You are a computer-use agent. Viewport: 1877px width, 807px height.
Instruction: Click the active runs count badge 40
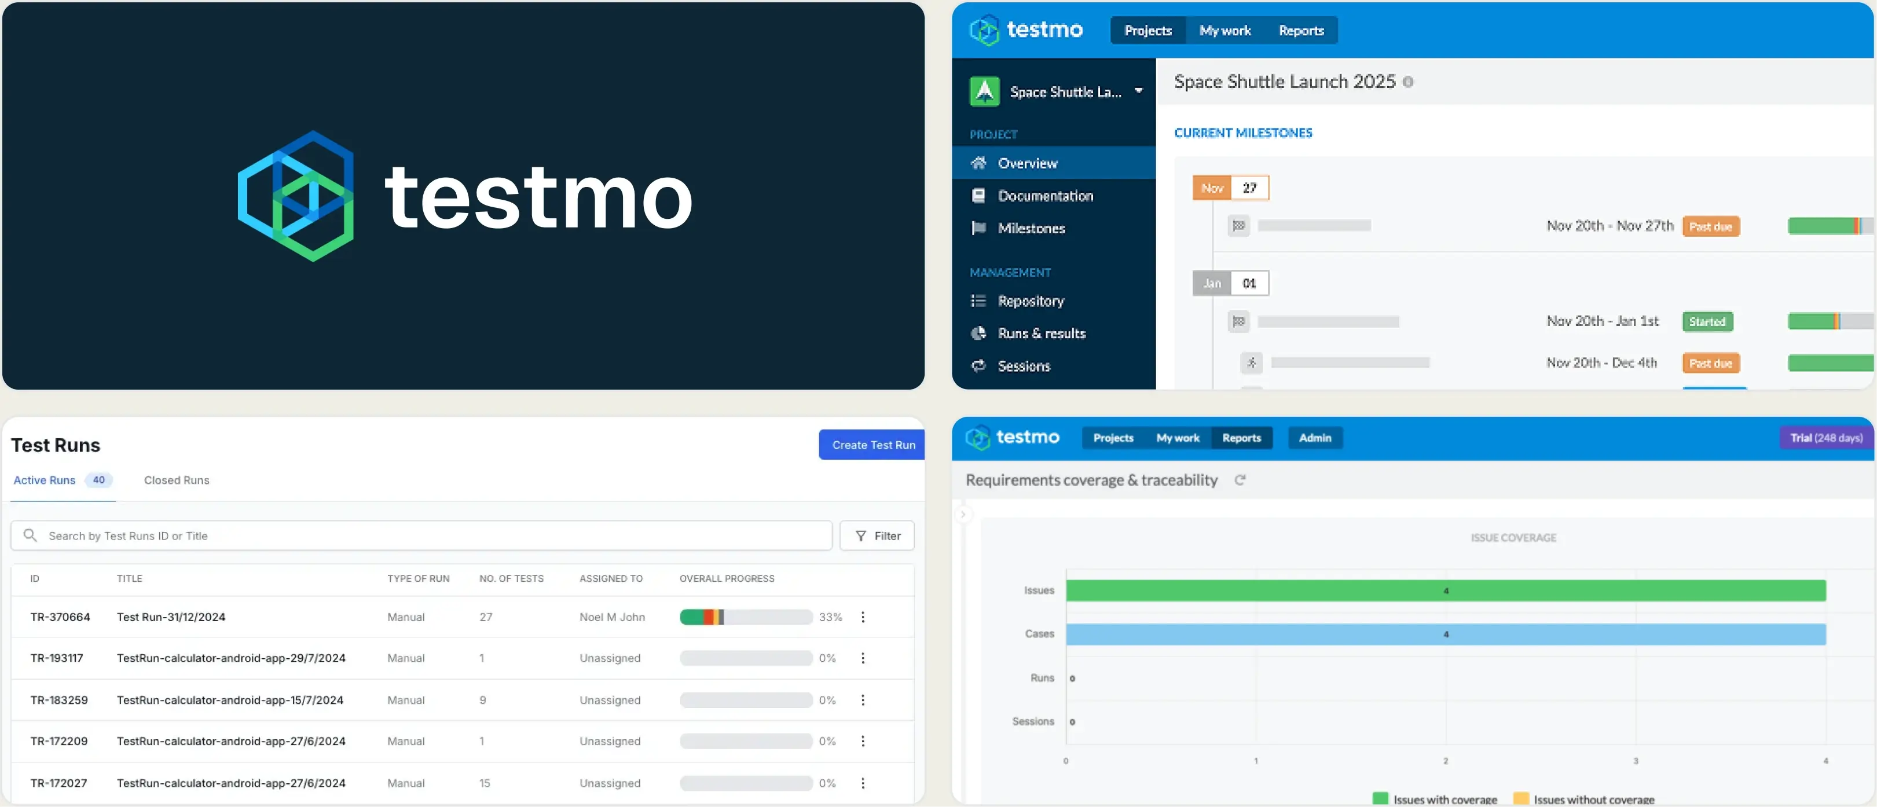(x=98, y=480)
